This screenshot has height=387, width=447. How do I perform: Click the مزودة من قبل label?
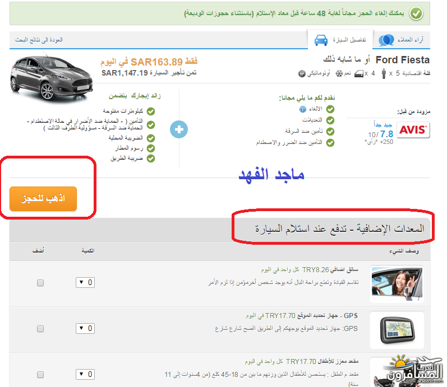(414, 111)
